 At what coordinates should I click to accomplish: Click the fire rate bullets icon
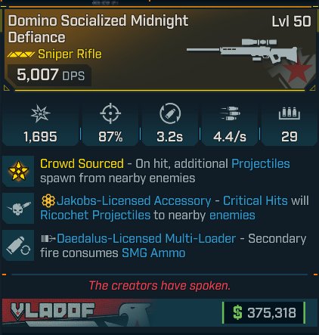(230, 113)
